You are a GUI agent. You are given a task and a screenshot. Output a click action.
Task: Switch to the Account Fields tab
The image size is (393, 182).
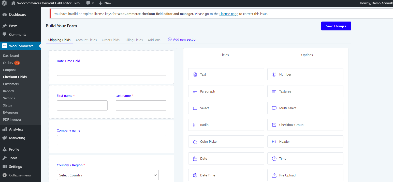pos(86,40)
